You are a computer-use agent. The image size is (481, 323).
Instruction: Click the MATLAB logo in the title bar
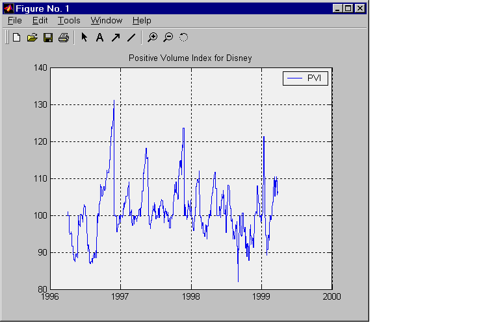tap(8, 8)
